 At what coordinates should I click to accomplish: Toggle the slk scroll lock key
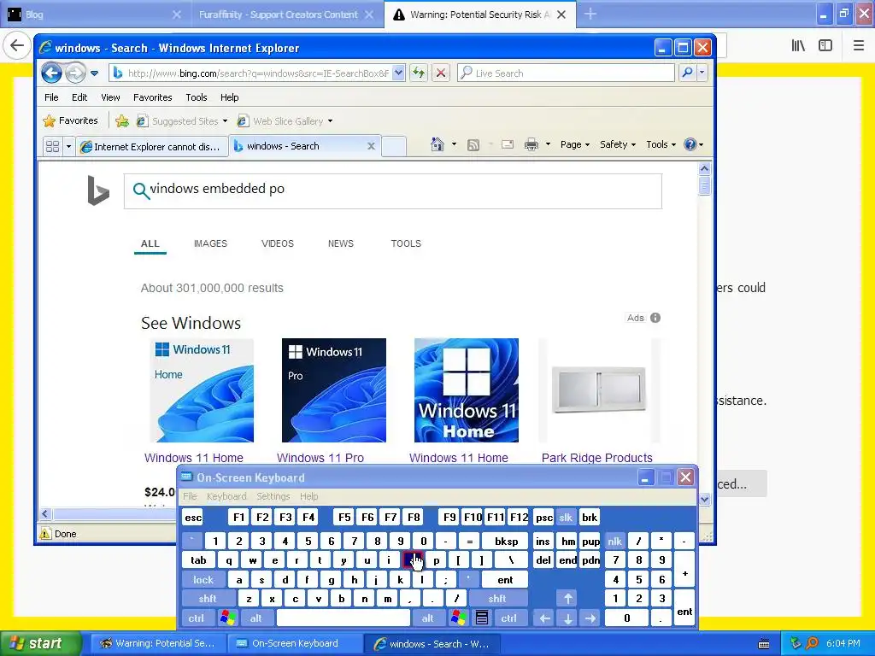(x=566, y=517)
